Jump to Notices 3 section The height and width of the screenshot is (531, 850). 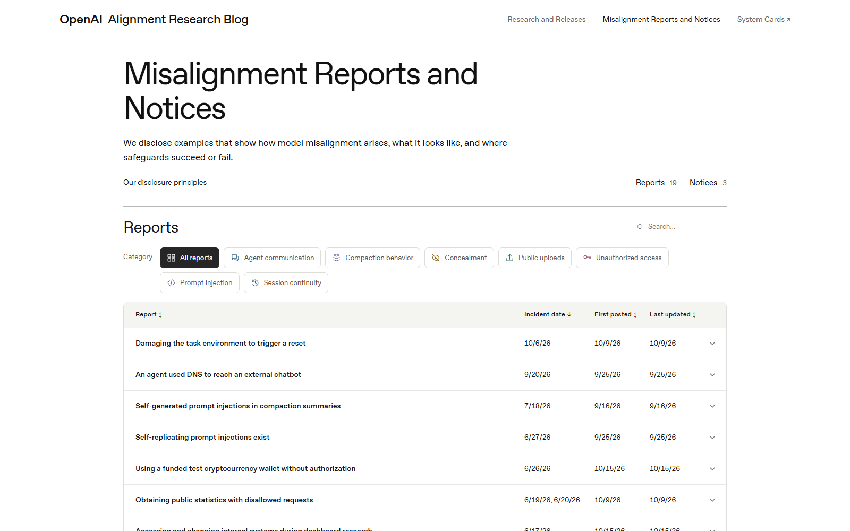pos(708,183)
